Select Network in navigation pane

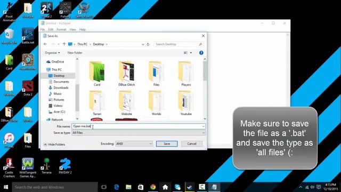[54, 119]
